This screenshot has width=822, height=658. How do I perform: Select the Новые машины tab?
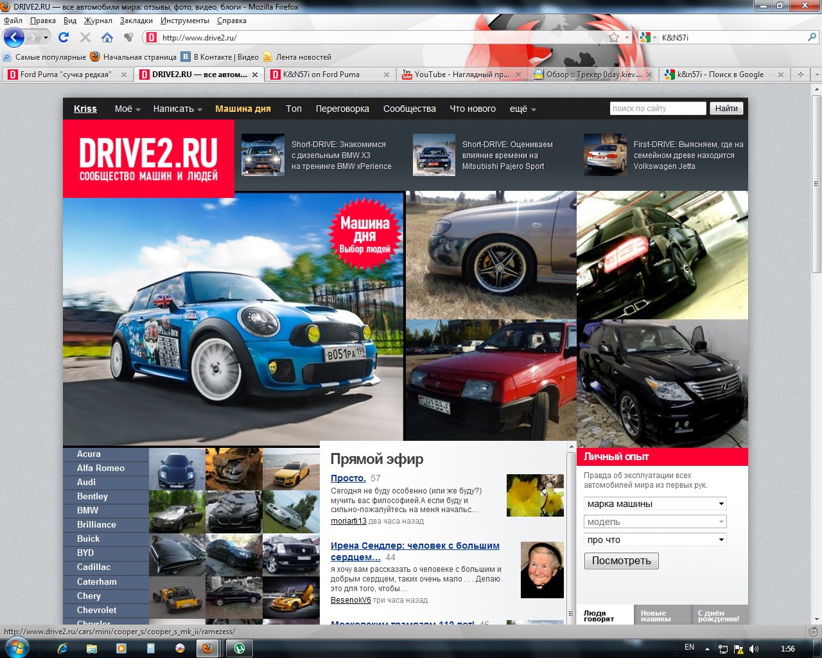tap(662, 616)
